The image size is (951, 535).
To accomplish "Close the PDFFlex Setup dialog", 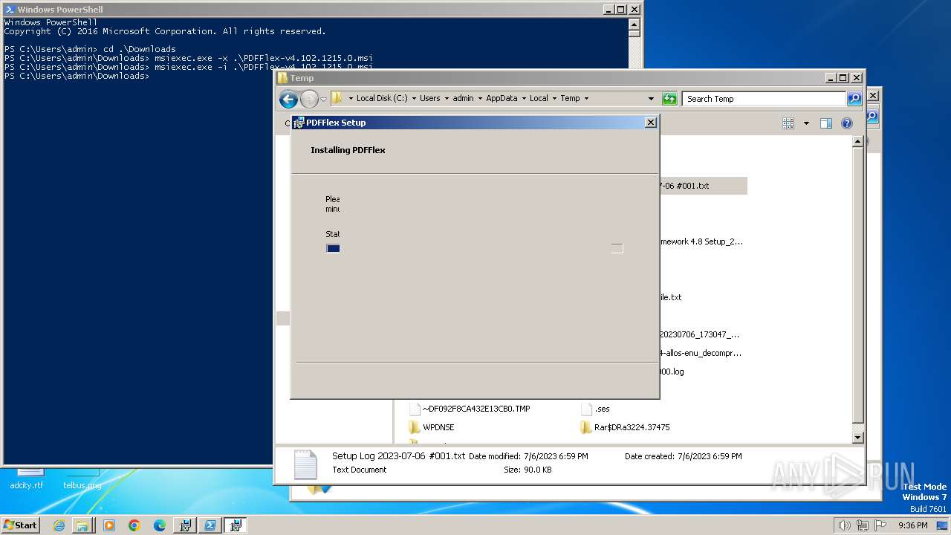I will point(651,123).
